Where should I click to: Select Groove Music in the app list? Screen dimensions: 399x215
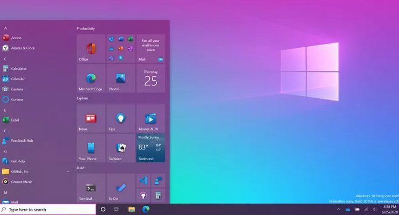click(x=22, y=182)
